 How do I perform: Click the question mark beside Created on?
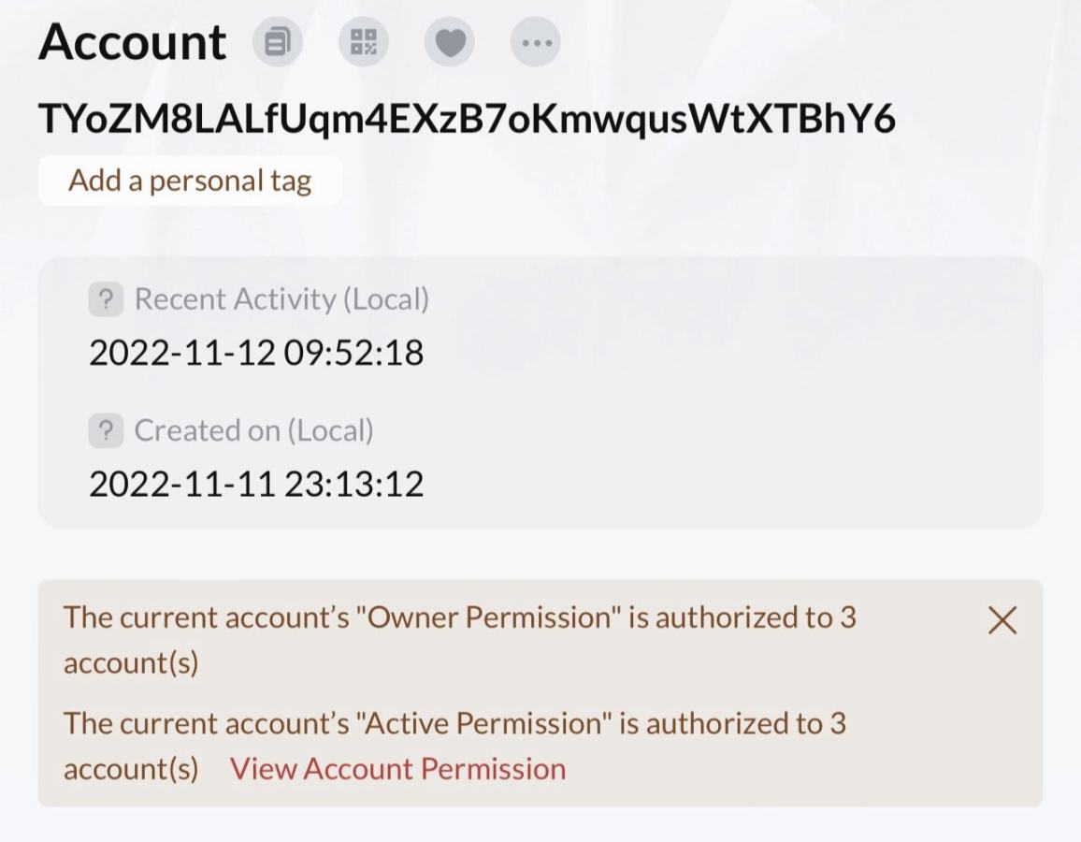[x=106, y=430]
